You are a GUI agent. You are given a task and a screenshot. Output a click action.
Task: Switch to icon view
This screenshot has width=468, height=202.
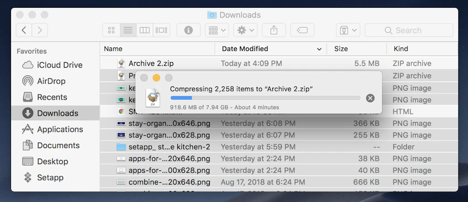point(112,30)
